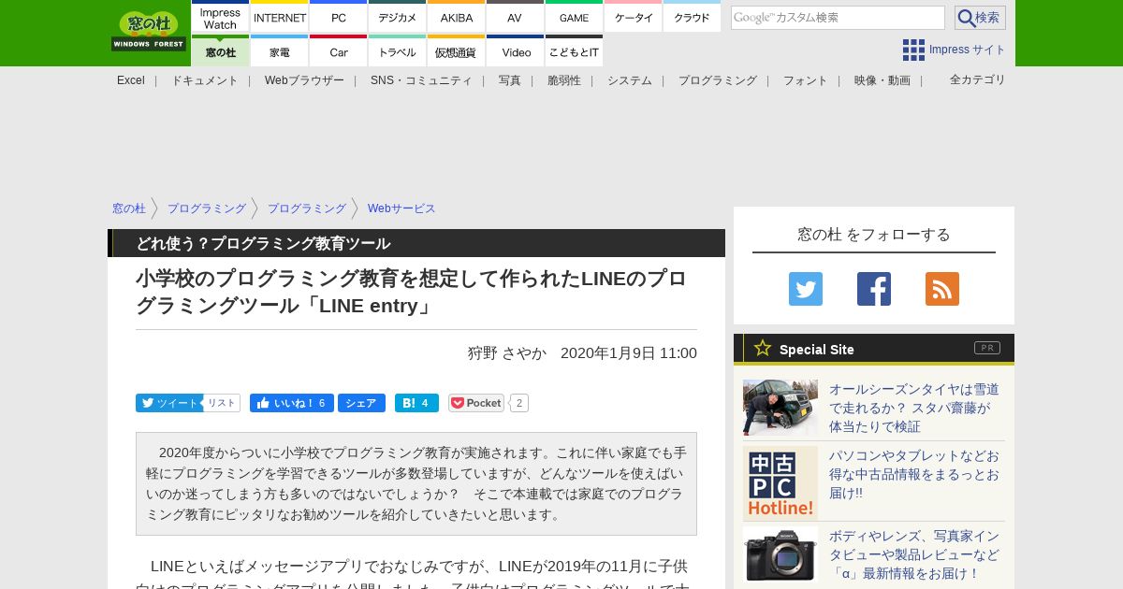This screenshot has width=1123, height=589.
Task: Open the Impress Watch tab
Action: (x=220, y=18)
